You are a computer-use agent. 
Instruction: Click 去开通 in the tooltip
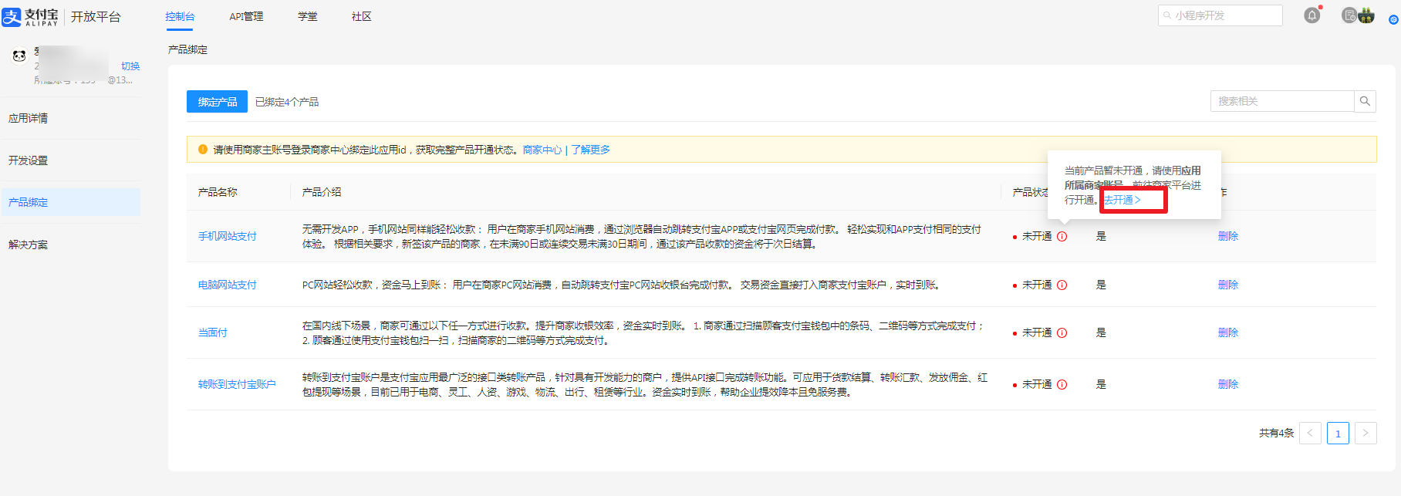1122,200
